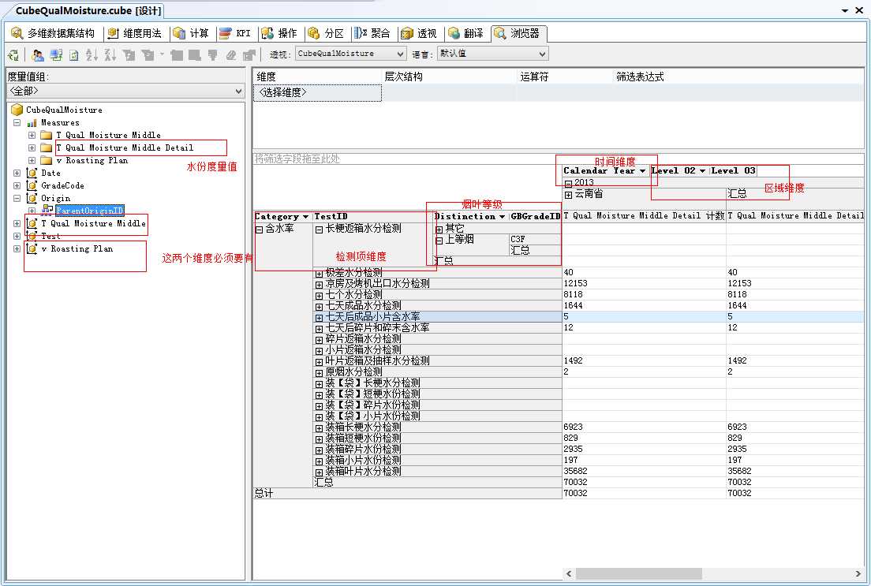Click the Sort Descending Z-A icon
Viewport: 871px width, 586px height.
click(110, 54)
